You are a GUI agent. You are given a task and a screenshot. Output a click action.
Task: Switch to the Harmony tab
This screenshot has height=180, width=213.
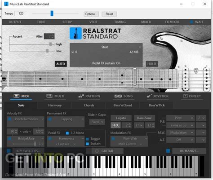coord(55,105)
